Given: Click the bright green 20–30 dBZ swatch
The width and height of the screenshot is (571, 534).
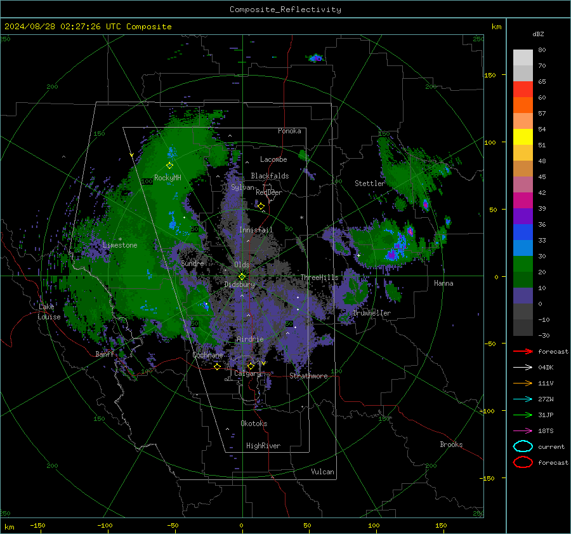Looking at the screenshot, I should coord(523,264).
